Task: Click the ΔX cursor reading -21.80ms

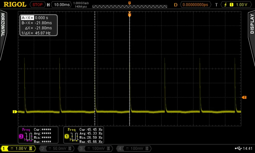Action: coord(39,28)
